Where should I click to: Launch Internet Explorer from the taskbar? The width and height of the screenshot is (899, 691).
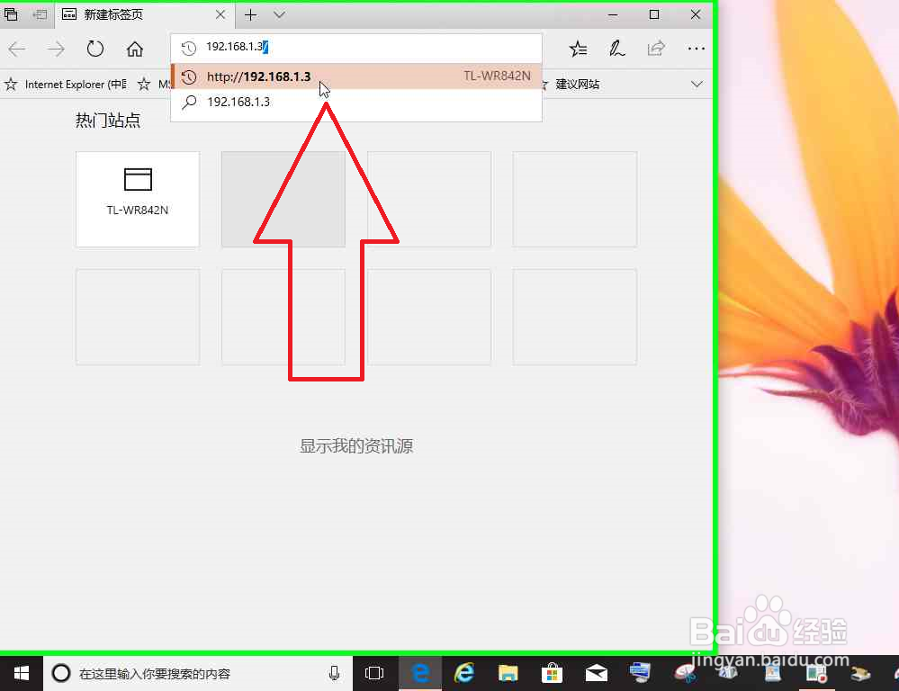click(x=463, y=673)
